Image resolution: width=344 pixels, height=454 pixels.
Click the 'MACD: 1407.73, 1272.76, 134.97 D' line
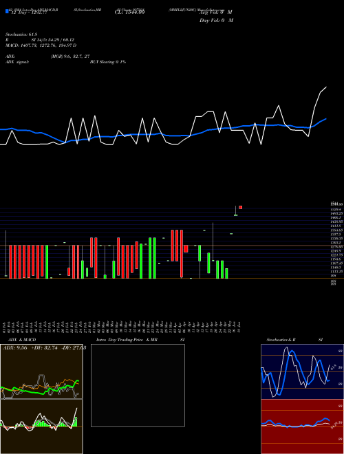point(41,45)
